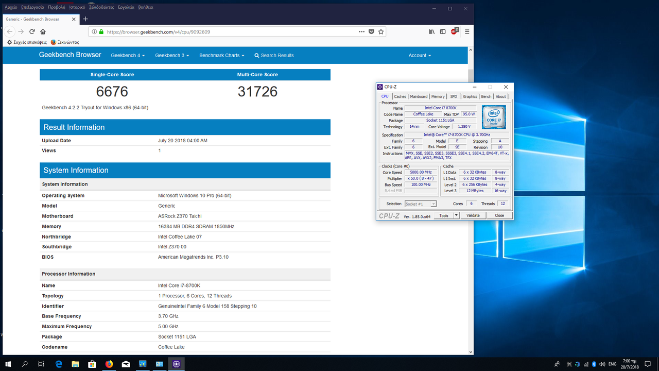Open volume control in system tray
Screen dimensions: 659x371
tap(602, 364)
